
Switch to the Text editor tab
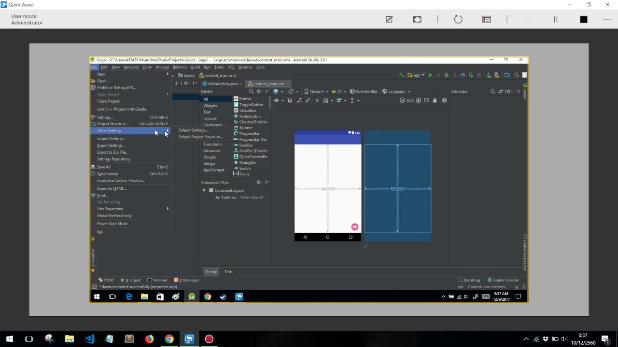(228, 271)
